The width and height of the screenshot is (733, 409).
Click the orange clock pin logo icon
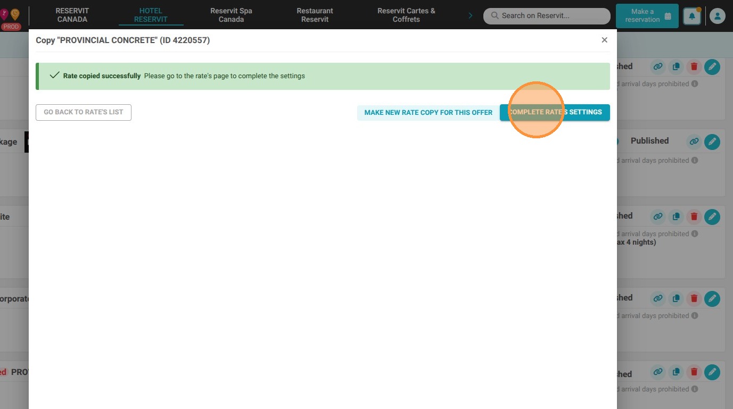(15, 14)
